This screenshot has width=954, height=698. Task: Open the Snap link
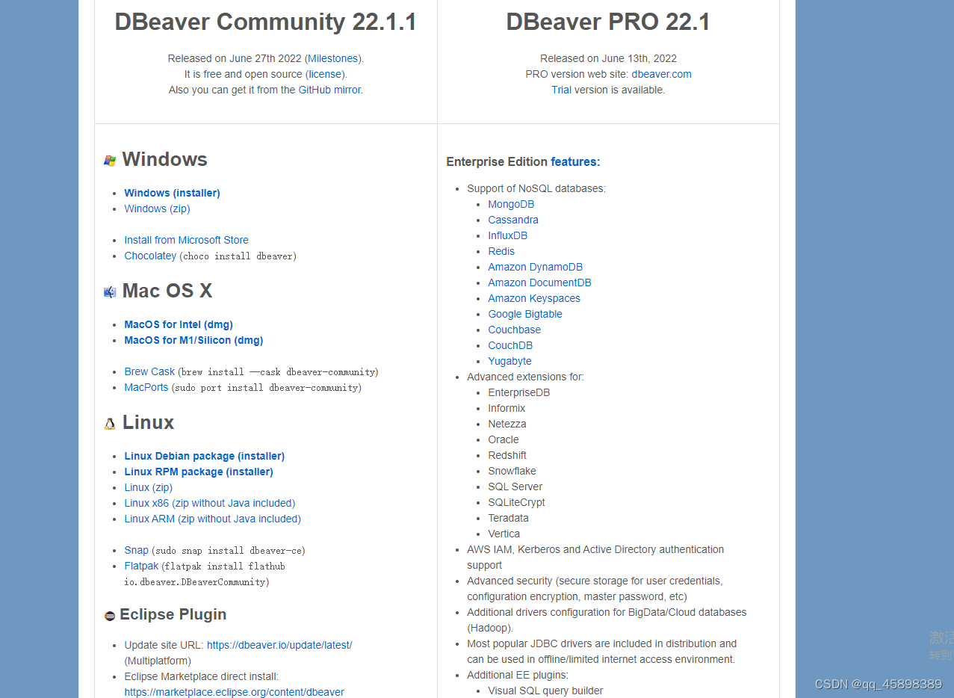136,550
